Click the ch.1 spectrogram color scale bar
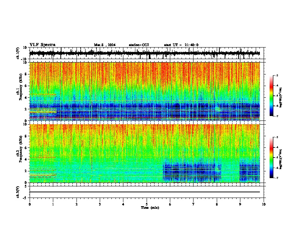 [271, 96]
